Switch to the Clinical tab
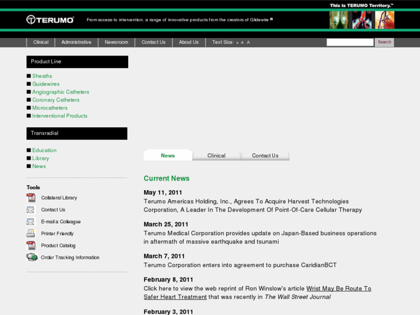The height and width of the screenshot is (315, 420). click(217, 155)
